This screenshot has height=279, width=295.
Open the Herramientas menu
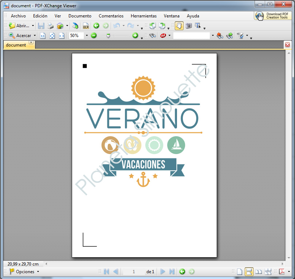(x=143, y=16)
